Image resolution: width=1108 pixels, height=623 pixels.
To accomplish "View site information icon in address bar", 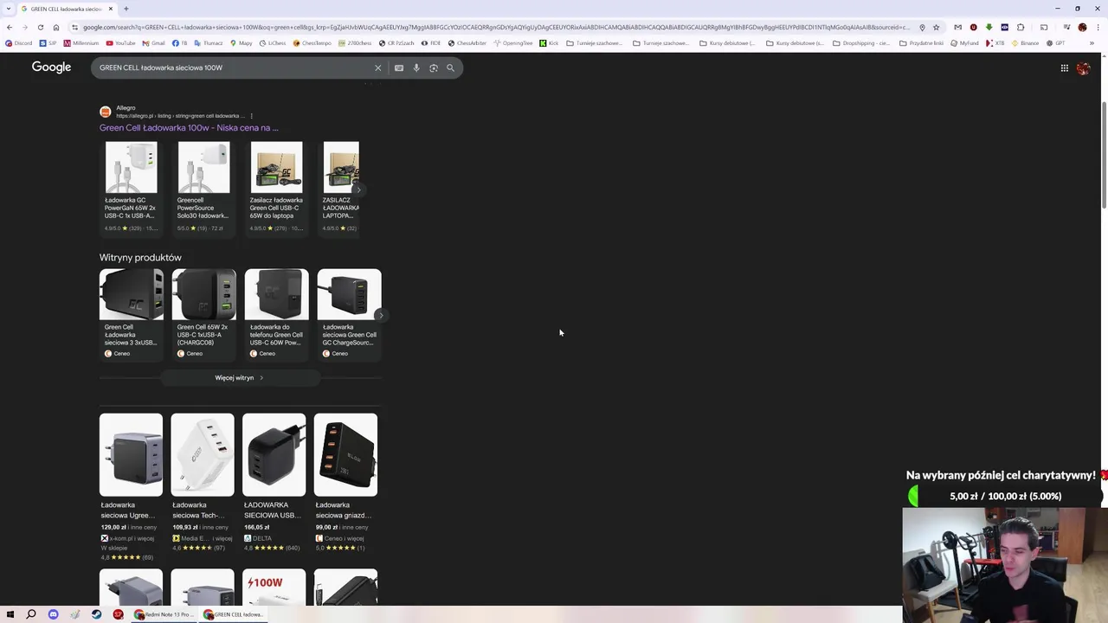I will tap(74, 27).
